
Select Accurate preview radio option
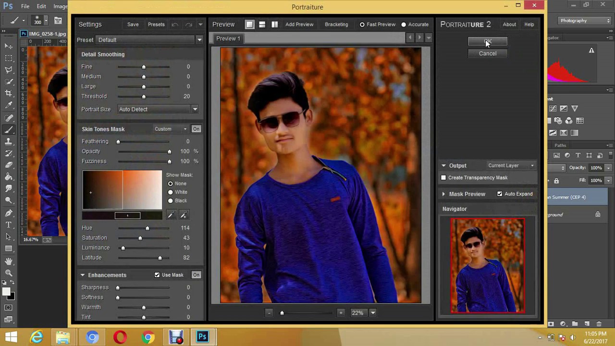(415, 25)
